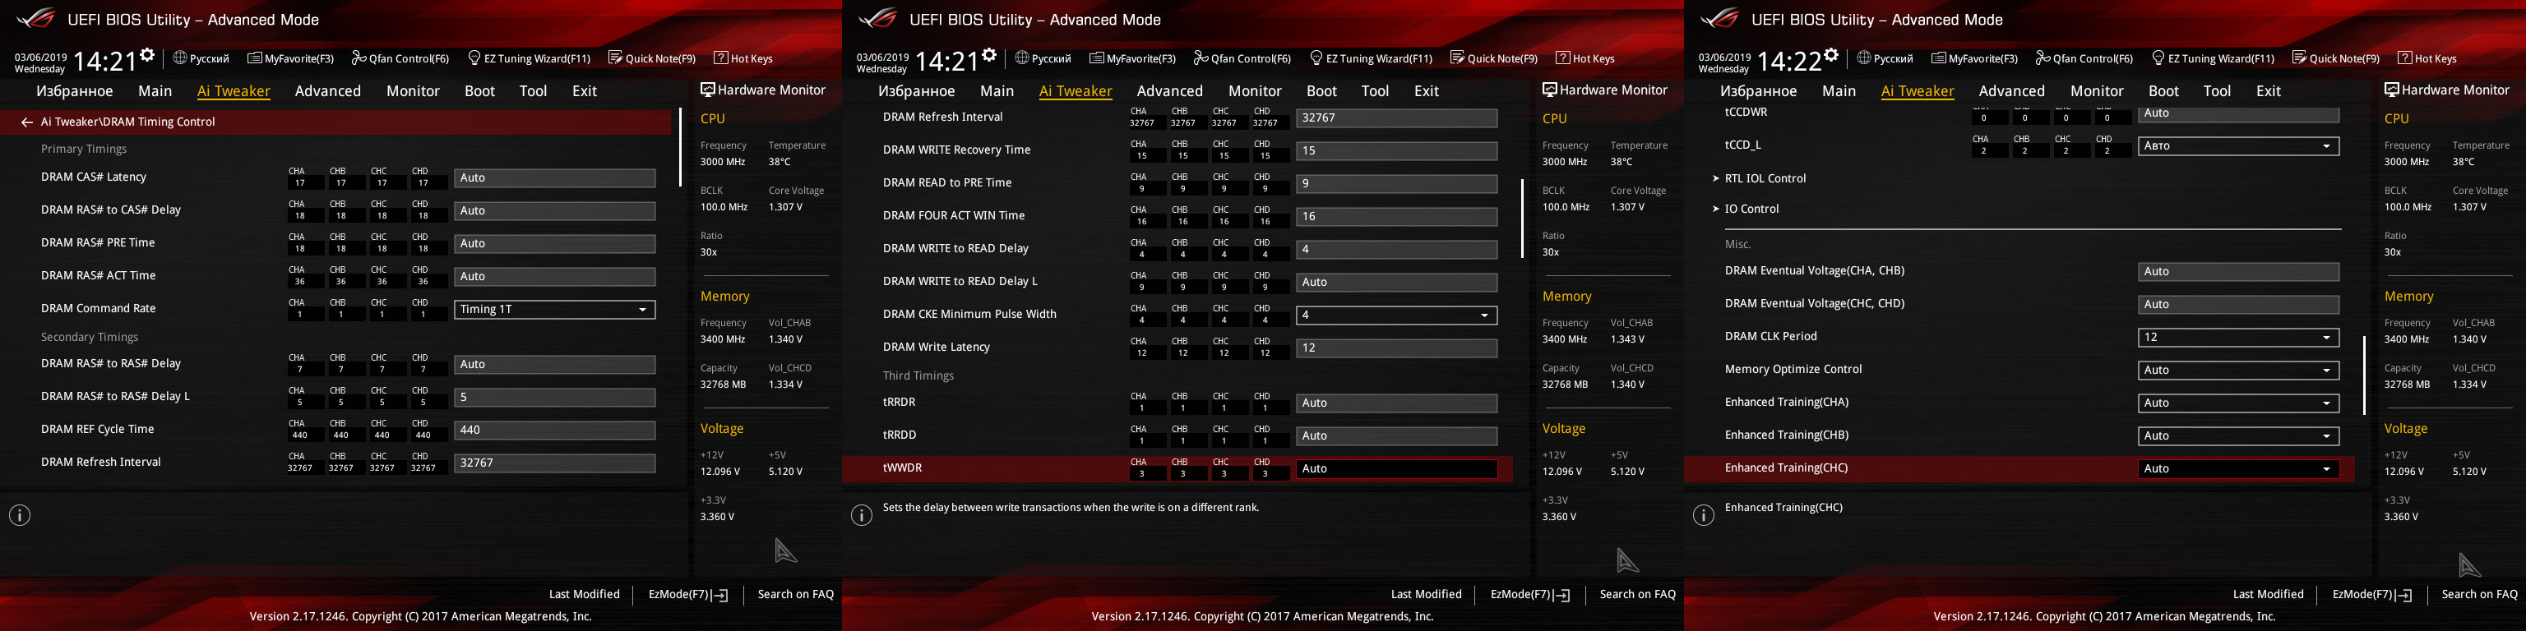Click Search on FAQ in left screenshot
Image resolution: width=2526 pixels, height=631 pixels.
pos(795,595)
